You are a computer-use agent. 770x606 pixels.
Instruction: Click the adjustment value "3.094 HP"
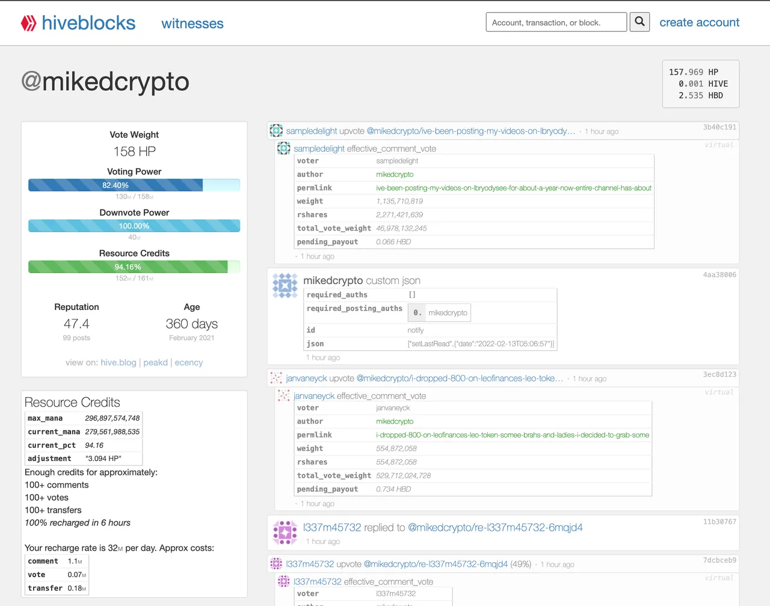click(x=103, y=459)
